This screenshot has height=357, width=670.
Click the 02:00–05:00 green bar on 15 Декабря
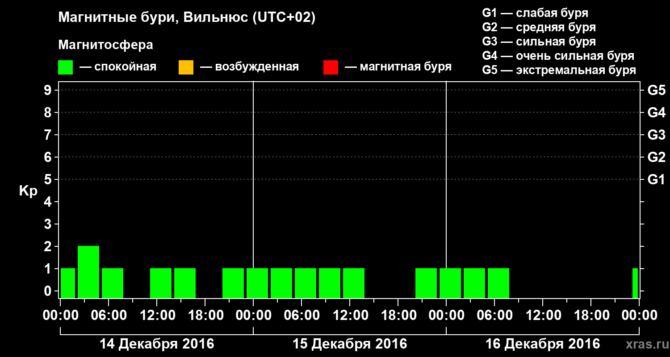click(x=281, y=283)
